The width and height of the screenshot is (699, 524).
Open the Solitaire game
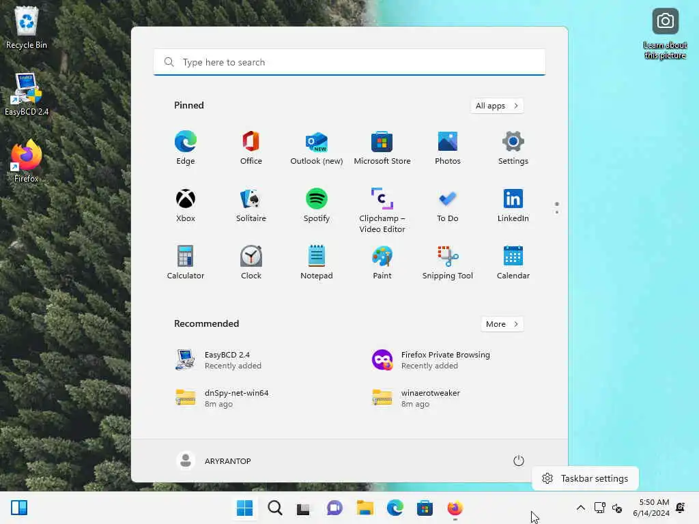251,205
